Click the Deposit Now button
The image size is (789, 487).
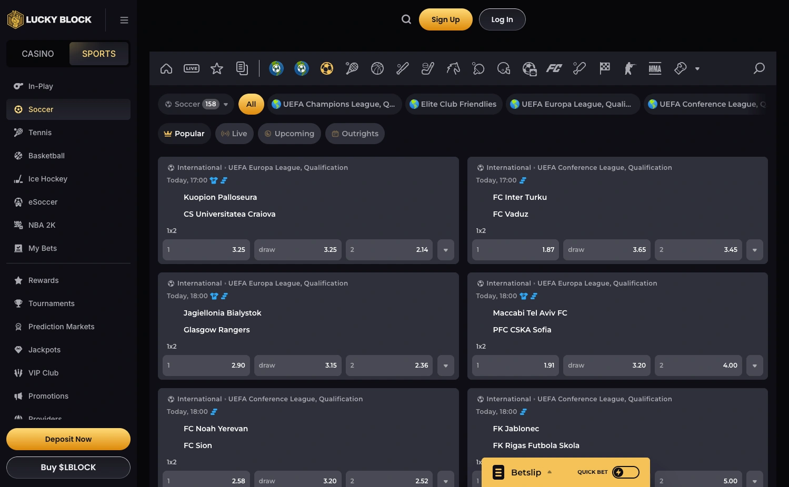68,439
